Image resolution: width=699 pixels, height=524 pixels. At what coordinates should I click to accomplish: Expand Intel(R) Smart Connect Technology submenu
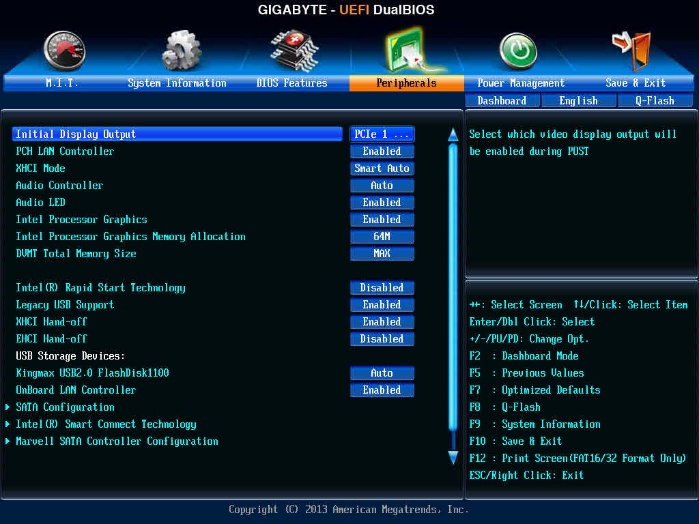click(x=106, y=424)
